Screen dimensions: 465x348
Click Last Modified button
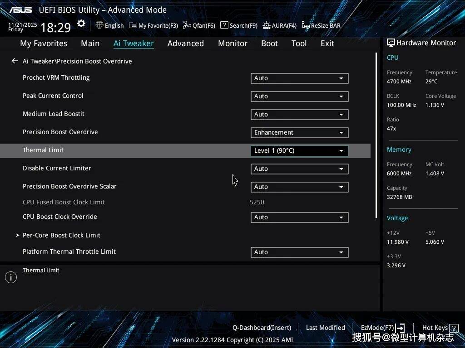(x=325, y=328)
